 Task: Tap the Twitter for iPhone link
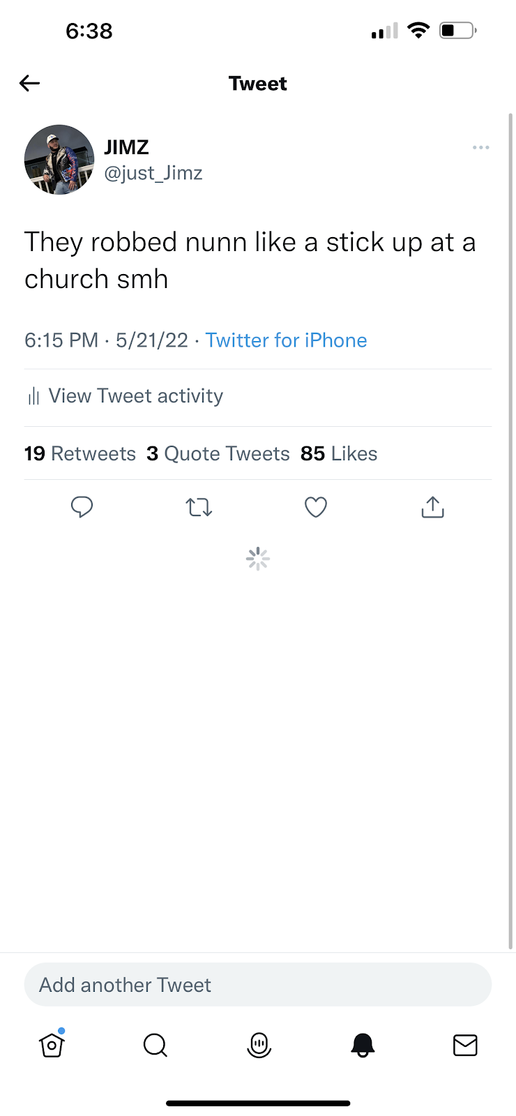(x=286, y=340)
